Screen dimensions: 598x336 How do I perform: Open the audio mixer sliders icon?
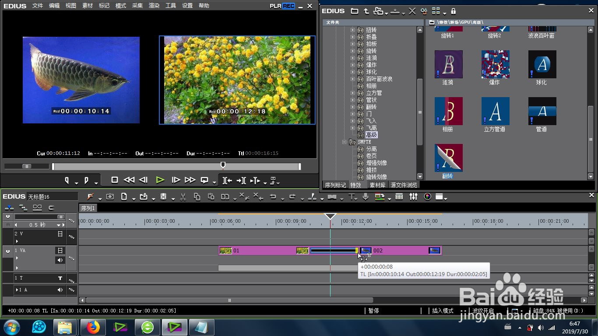(413, 197)
